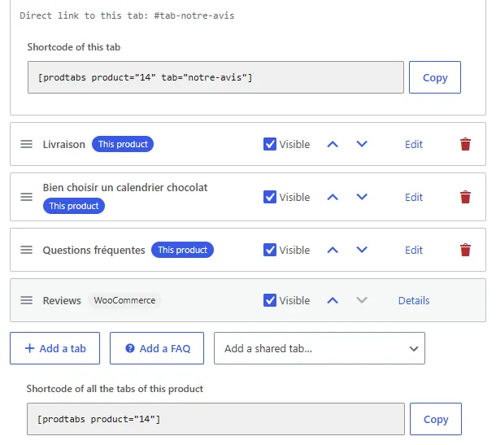Open Details for Reviews tab

coord(414,300)
